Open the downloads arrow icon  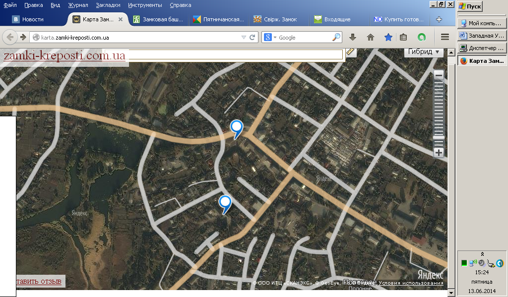click(353, 38)
